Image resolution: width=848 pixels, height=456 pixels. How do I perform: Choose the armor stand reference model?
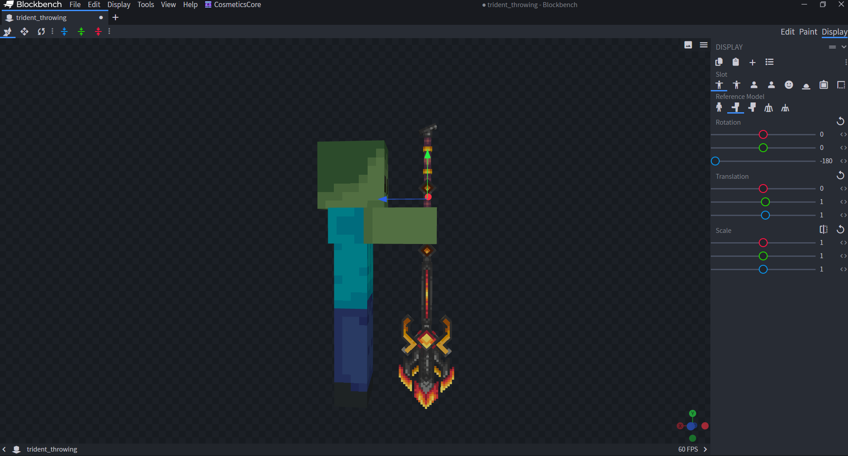[769, 108]
